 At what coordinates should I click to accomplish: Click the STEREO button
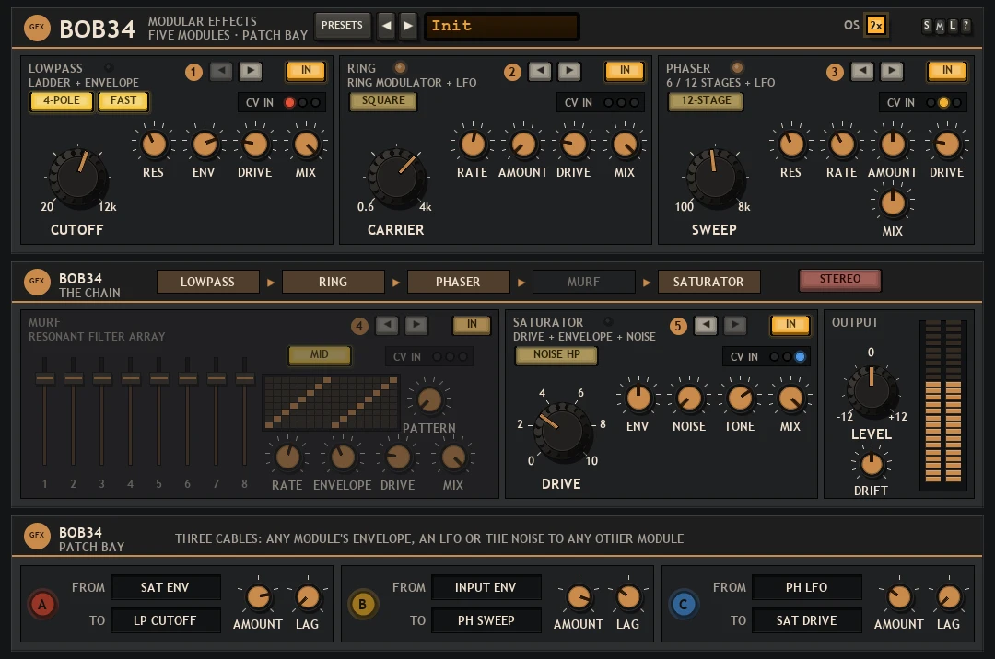coord(840,280)
